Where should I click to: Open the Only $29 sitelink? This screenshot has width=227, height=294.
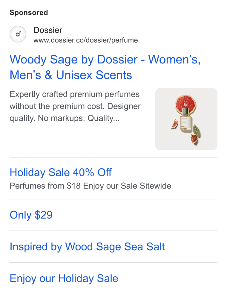coord(31,215)
